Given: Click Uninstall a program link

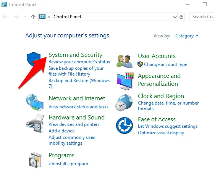Looking at the screenshot, I should [x=68, y=164].
